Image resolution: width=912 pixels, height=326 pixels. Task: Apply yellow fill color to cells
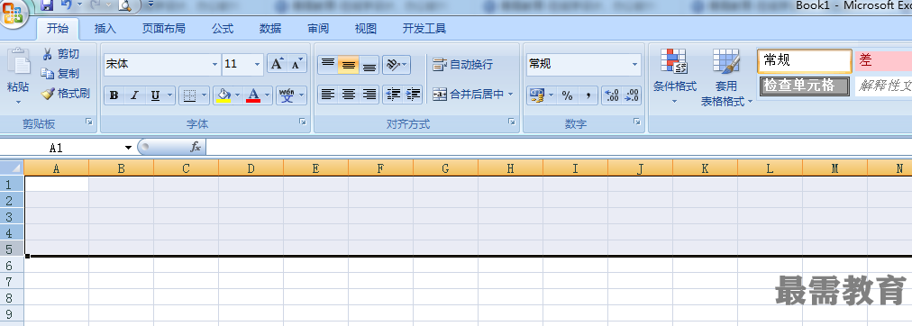223,95
